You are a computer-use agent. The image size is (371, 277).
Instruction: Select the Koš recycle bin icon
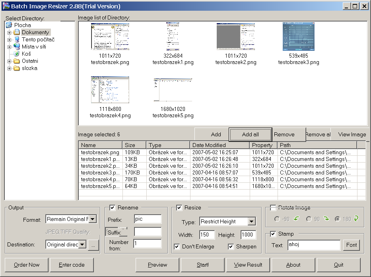(x=17, y=54)
